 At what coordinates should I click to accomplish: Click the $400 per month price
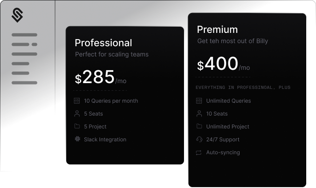(223, 64)
